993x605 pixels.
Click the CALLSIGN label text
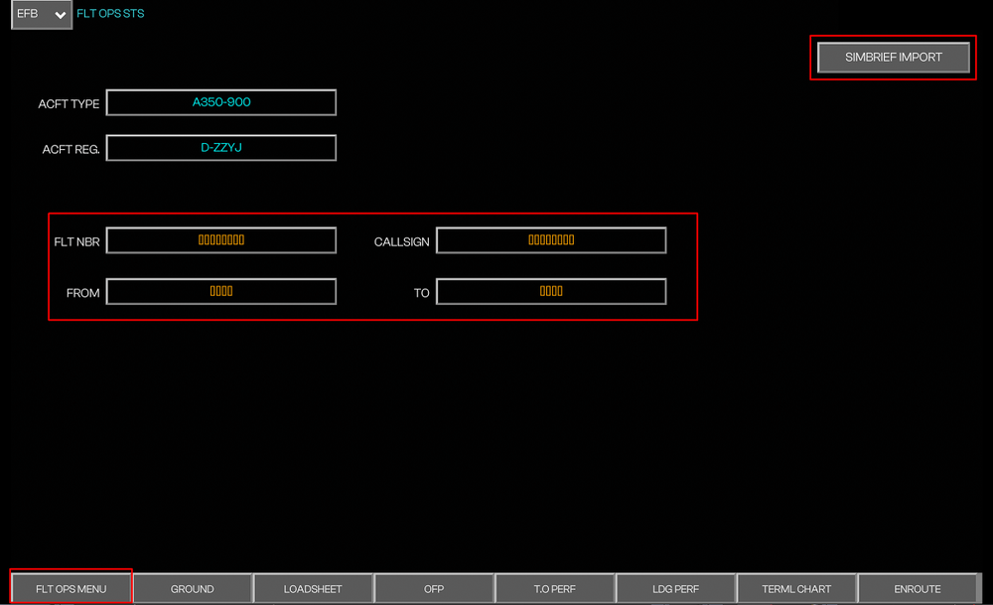(401, 242)
